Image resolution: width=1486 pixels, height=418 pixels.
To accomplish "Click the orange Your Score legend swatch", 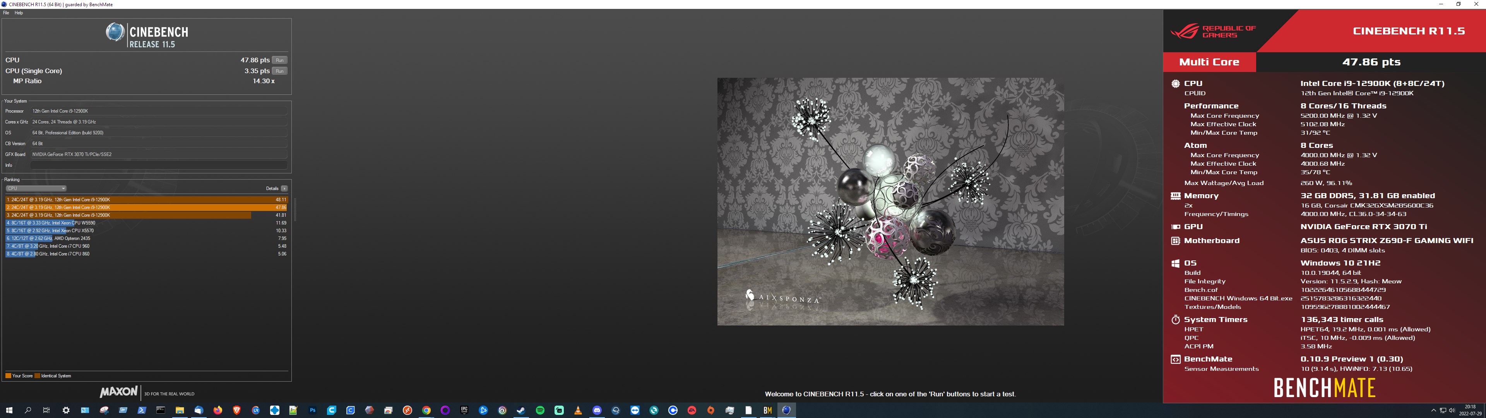I will tap(8, 376).
